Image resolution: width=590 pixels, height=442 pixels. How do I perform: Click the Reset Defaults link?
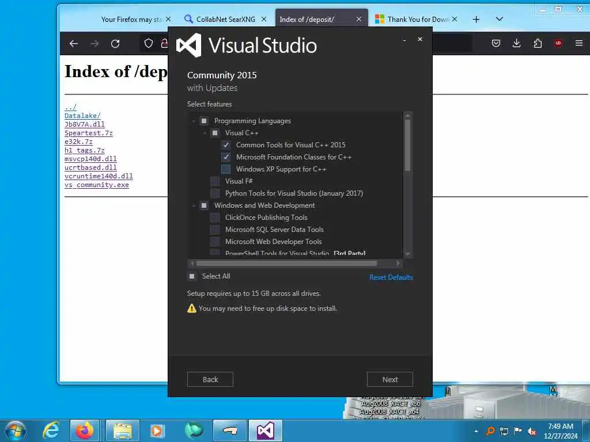(x=391, y=277)
